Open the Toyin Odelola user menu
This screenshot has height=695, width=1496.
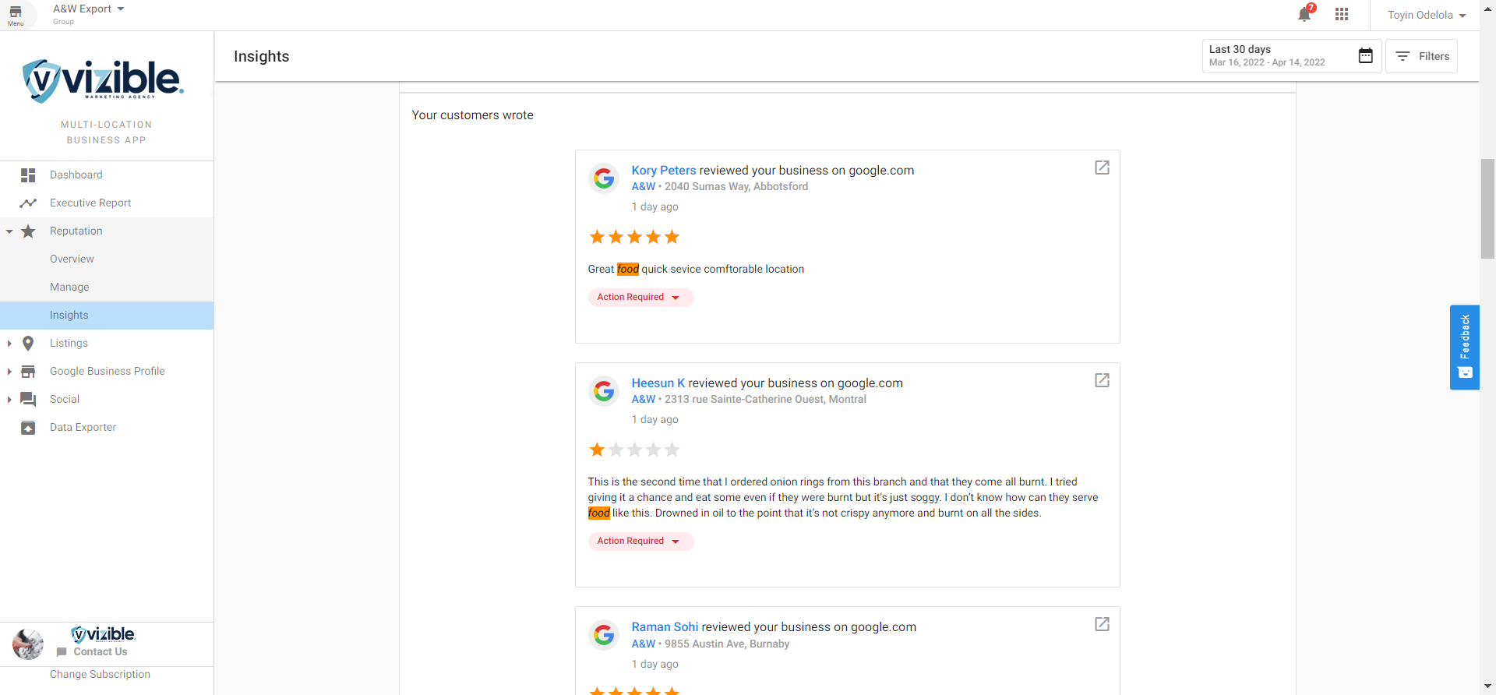[x=1426, y=15]
